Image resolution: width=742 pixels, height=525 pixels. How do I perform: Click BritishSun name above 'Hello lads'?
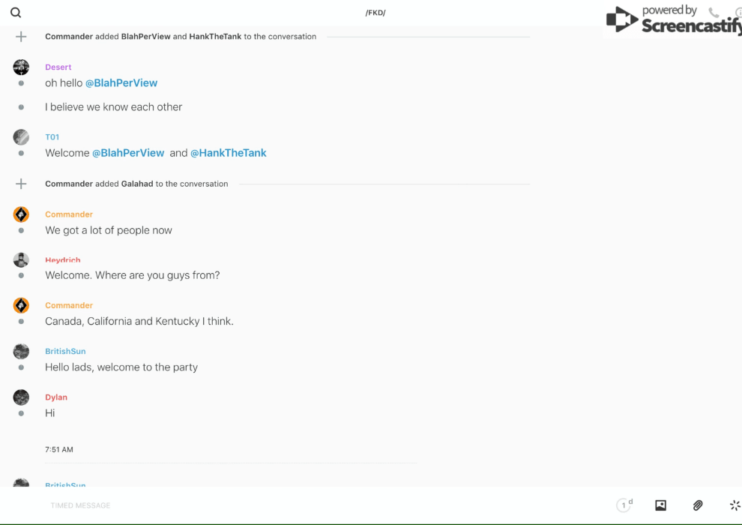tap(65, 351)
